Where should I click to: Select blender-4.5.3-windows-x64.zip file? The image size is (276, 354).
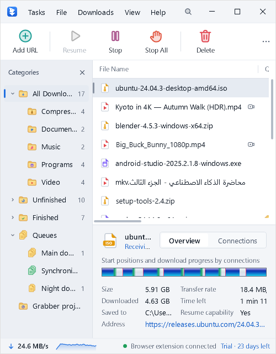[181, 126]
